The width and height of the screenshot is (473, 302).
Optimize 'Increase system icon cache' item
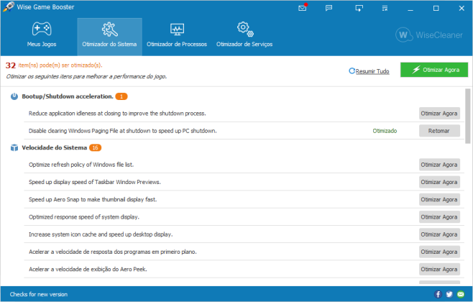(439, 234)
